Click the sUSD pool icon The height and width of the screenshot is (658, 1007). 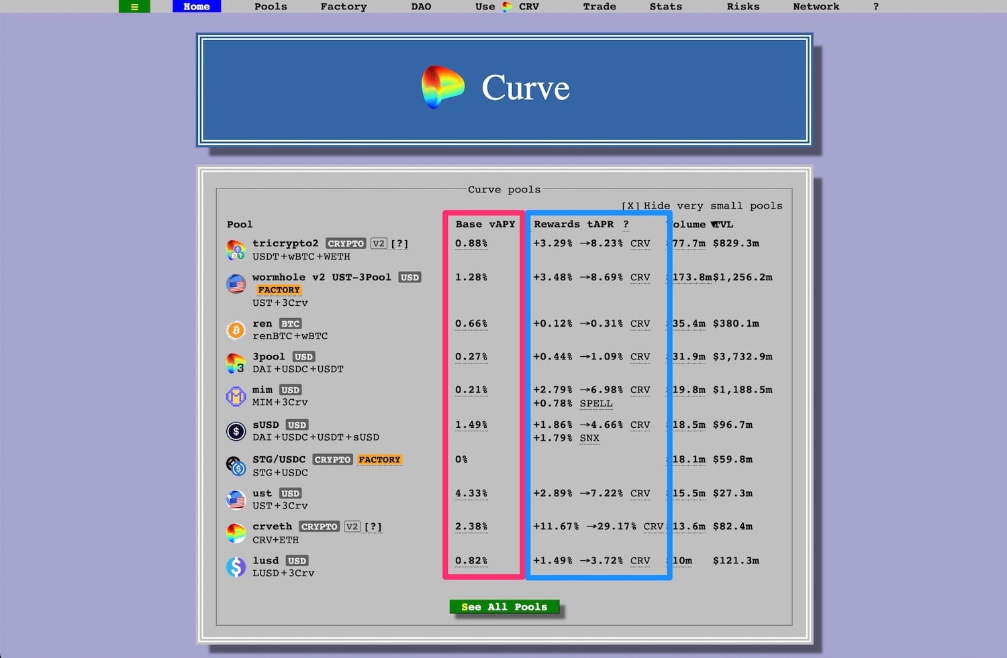[236, 431]
